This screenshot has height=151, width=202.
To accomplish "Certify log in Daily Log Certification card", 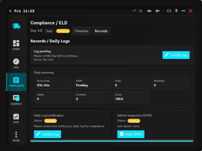I will (x=48, y=134).
